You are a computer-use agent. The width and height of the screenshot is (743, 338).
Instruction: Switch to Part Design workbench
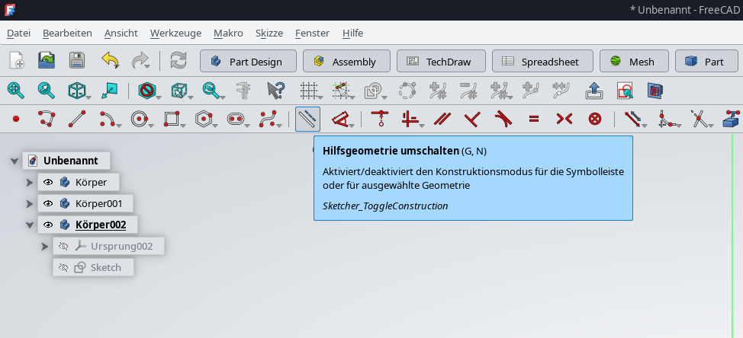[x=247, y=62]
